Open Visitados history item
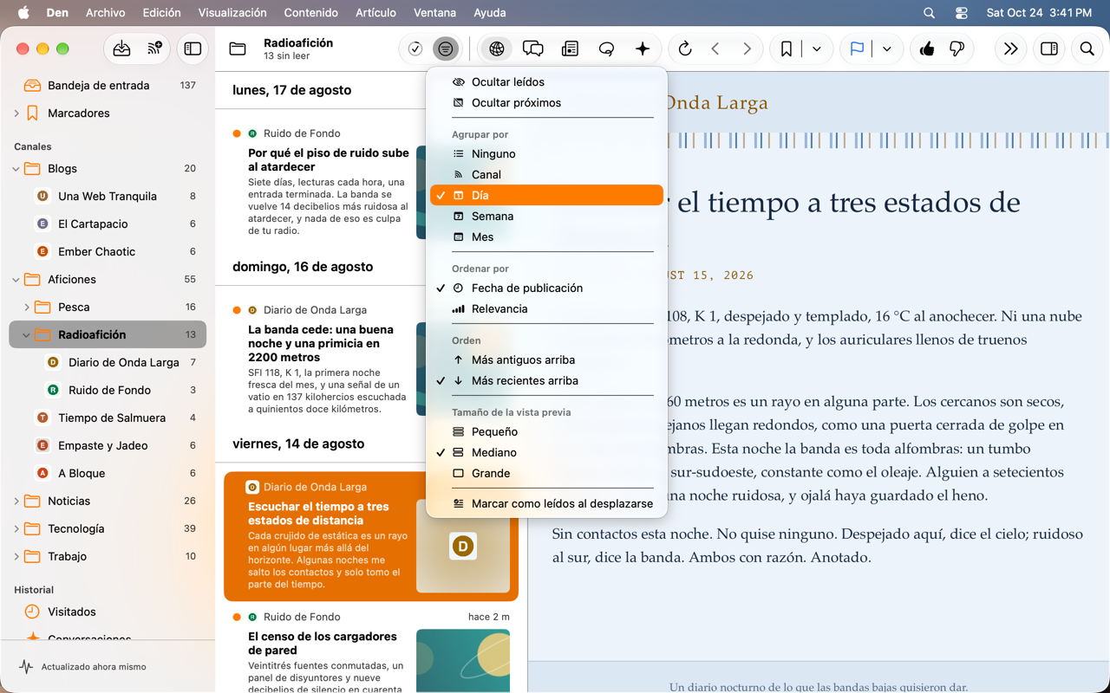 tap(108, 612)
